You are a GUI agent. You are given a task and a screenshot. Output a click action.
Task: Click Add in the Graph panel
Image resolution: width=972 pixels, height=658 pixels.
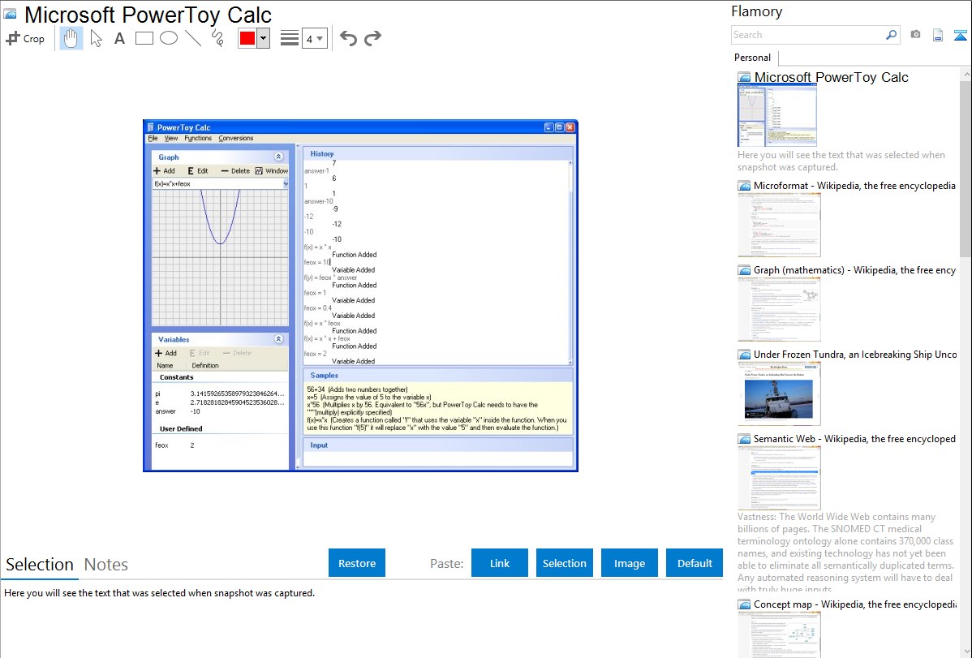coord(164,170)
